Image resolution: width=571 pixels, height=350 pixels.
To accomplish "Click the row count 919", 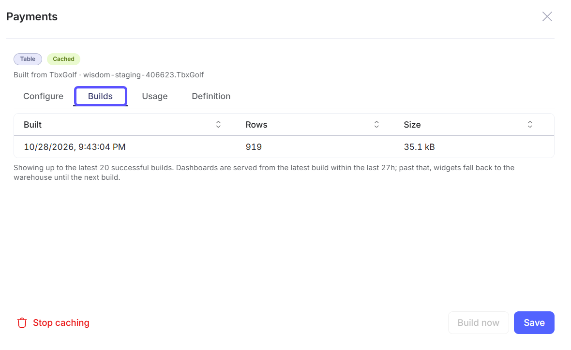I will tap(254, 147).
